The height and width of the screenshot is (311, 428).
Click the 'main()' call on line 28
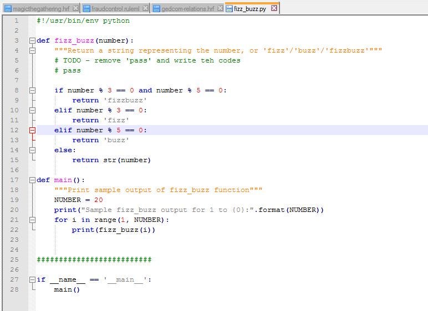(x=67, y=290)
